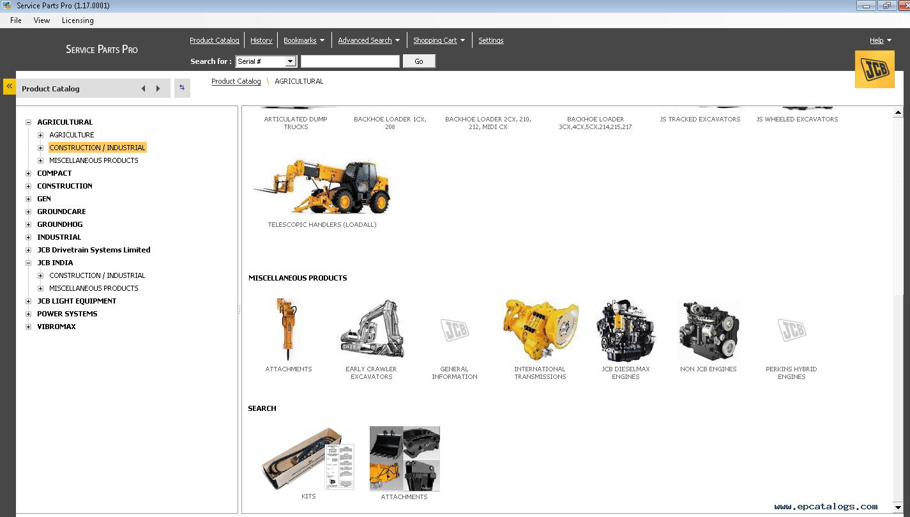Screen dimensions: 910x517
Task: Open the Settings link
Action: 491,40
